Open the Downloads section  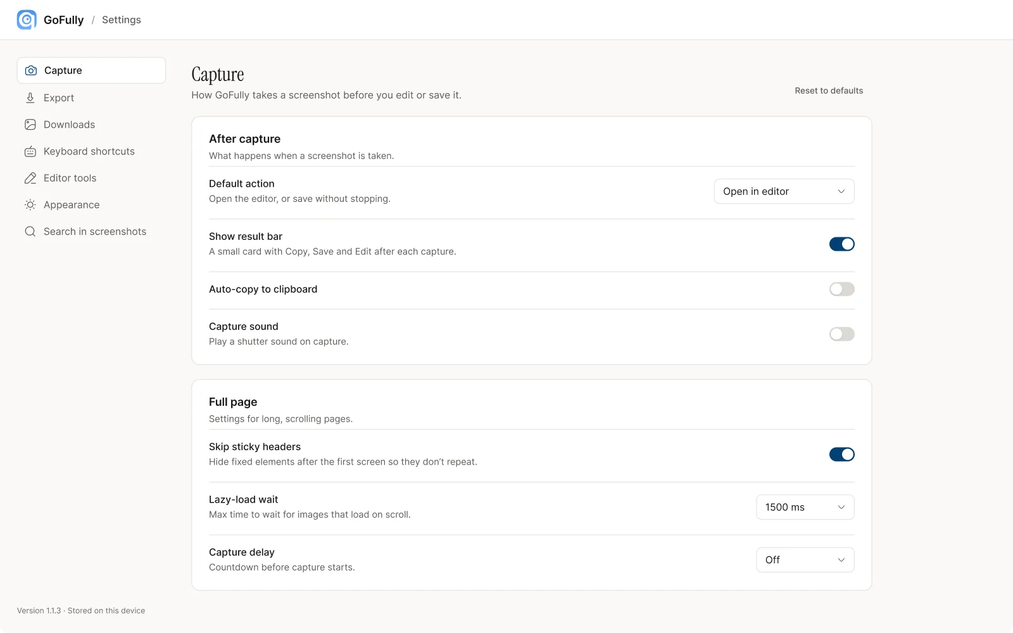pos(91,125)
